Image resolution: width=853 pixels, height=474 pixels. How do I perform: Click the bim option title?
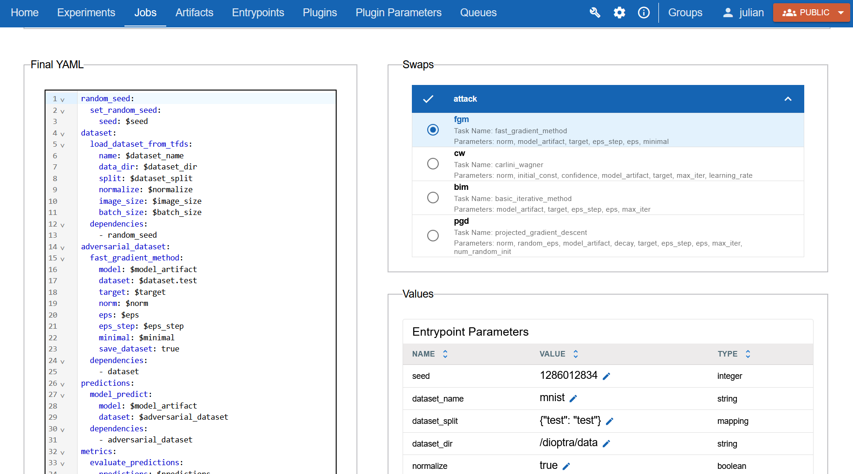pyautogui.click(x=461, y=187)
